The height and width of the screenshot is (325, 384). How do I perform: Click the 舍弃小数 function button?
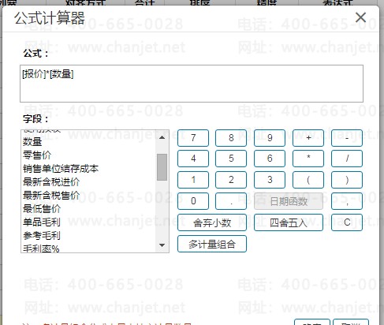pos(212,222)
